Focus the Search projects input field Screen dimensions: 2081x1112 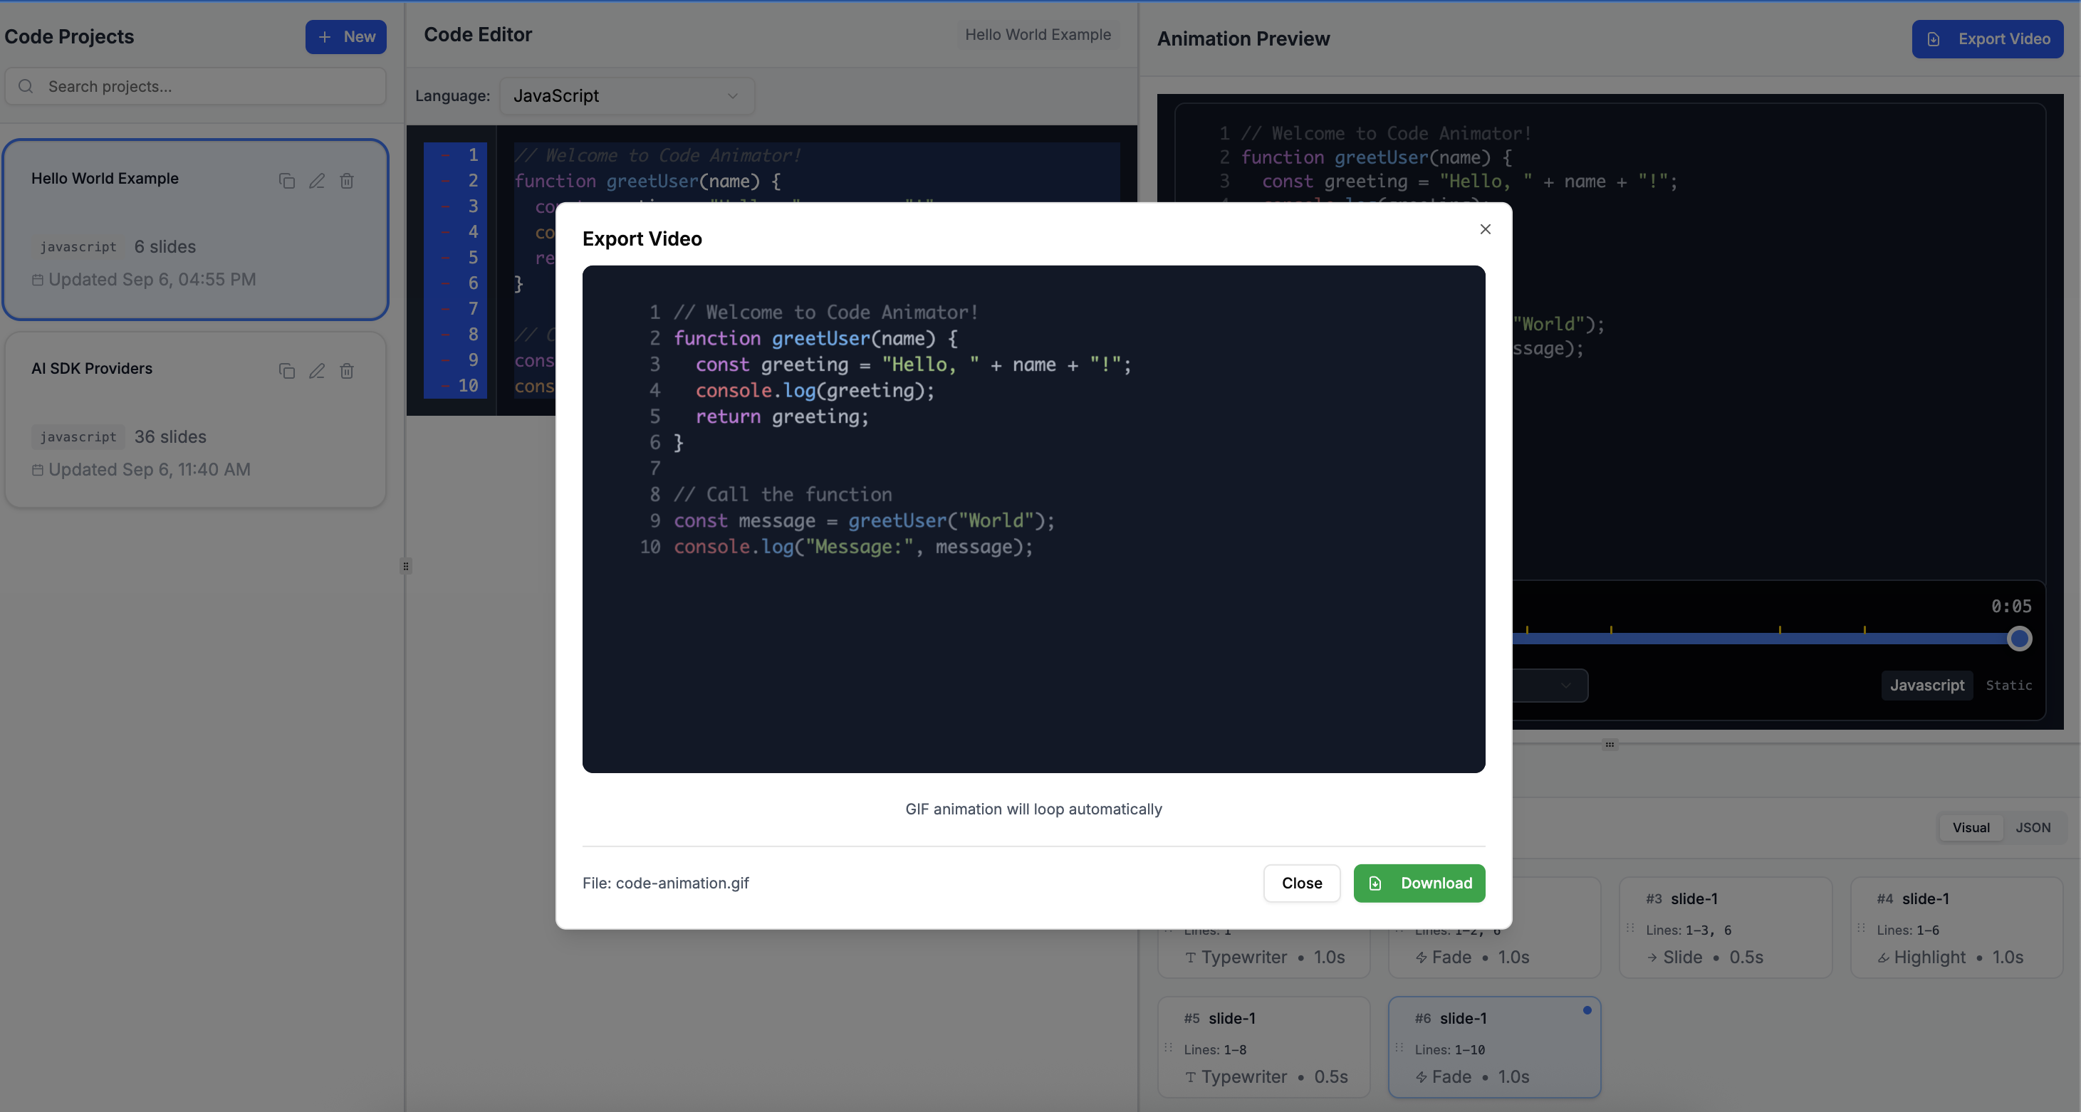point(196,86)
